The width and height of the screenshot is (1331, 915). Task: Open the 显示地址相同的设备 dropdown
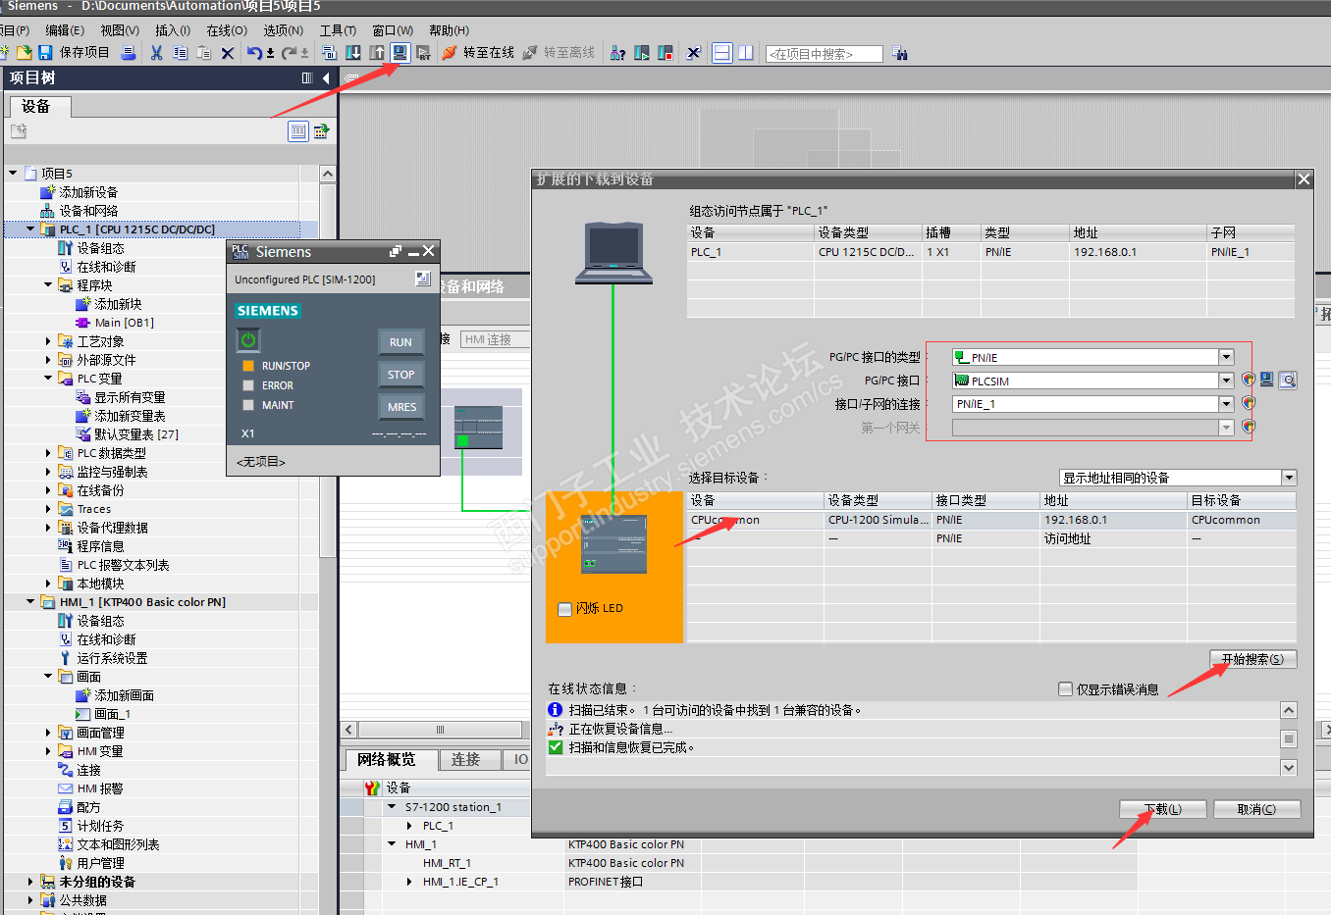coord(1289,478)
